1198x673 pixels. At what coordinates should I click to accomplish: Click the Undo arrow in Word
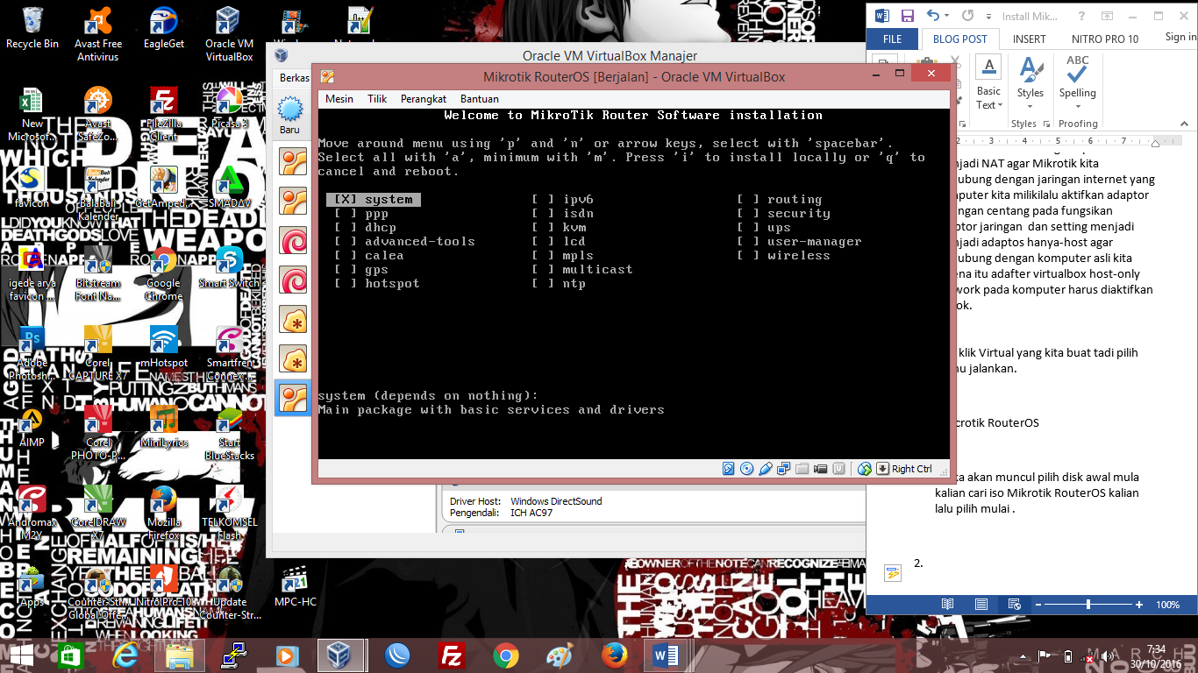[x=933, y=16]
